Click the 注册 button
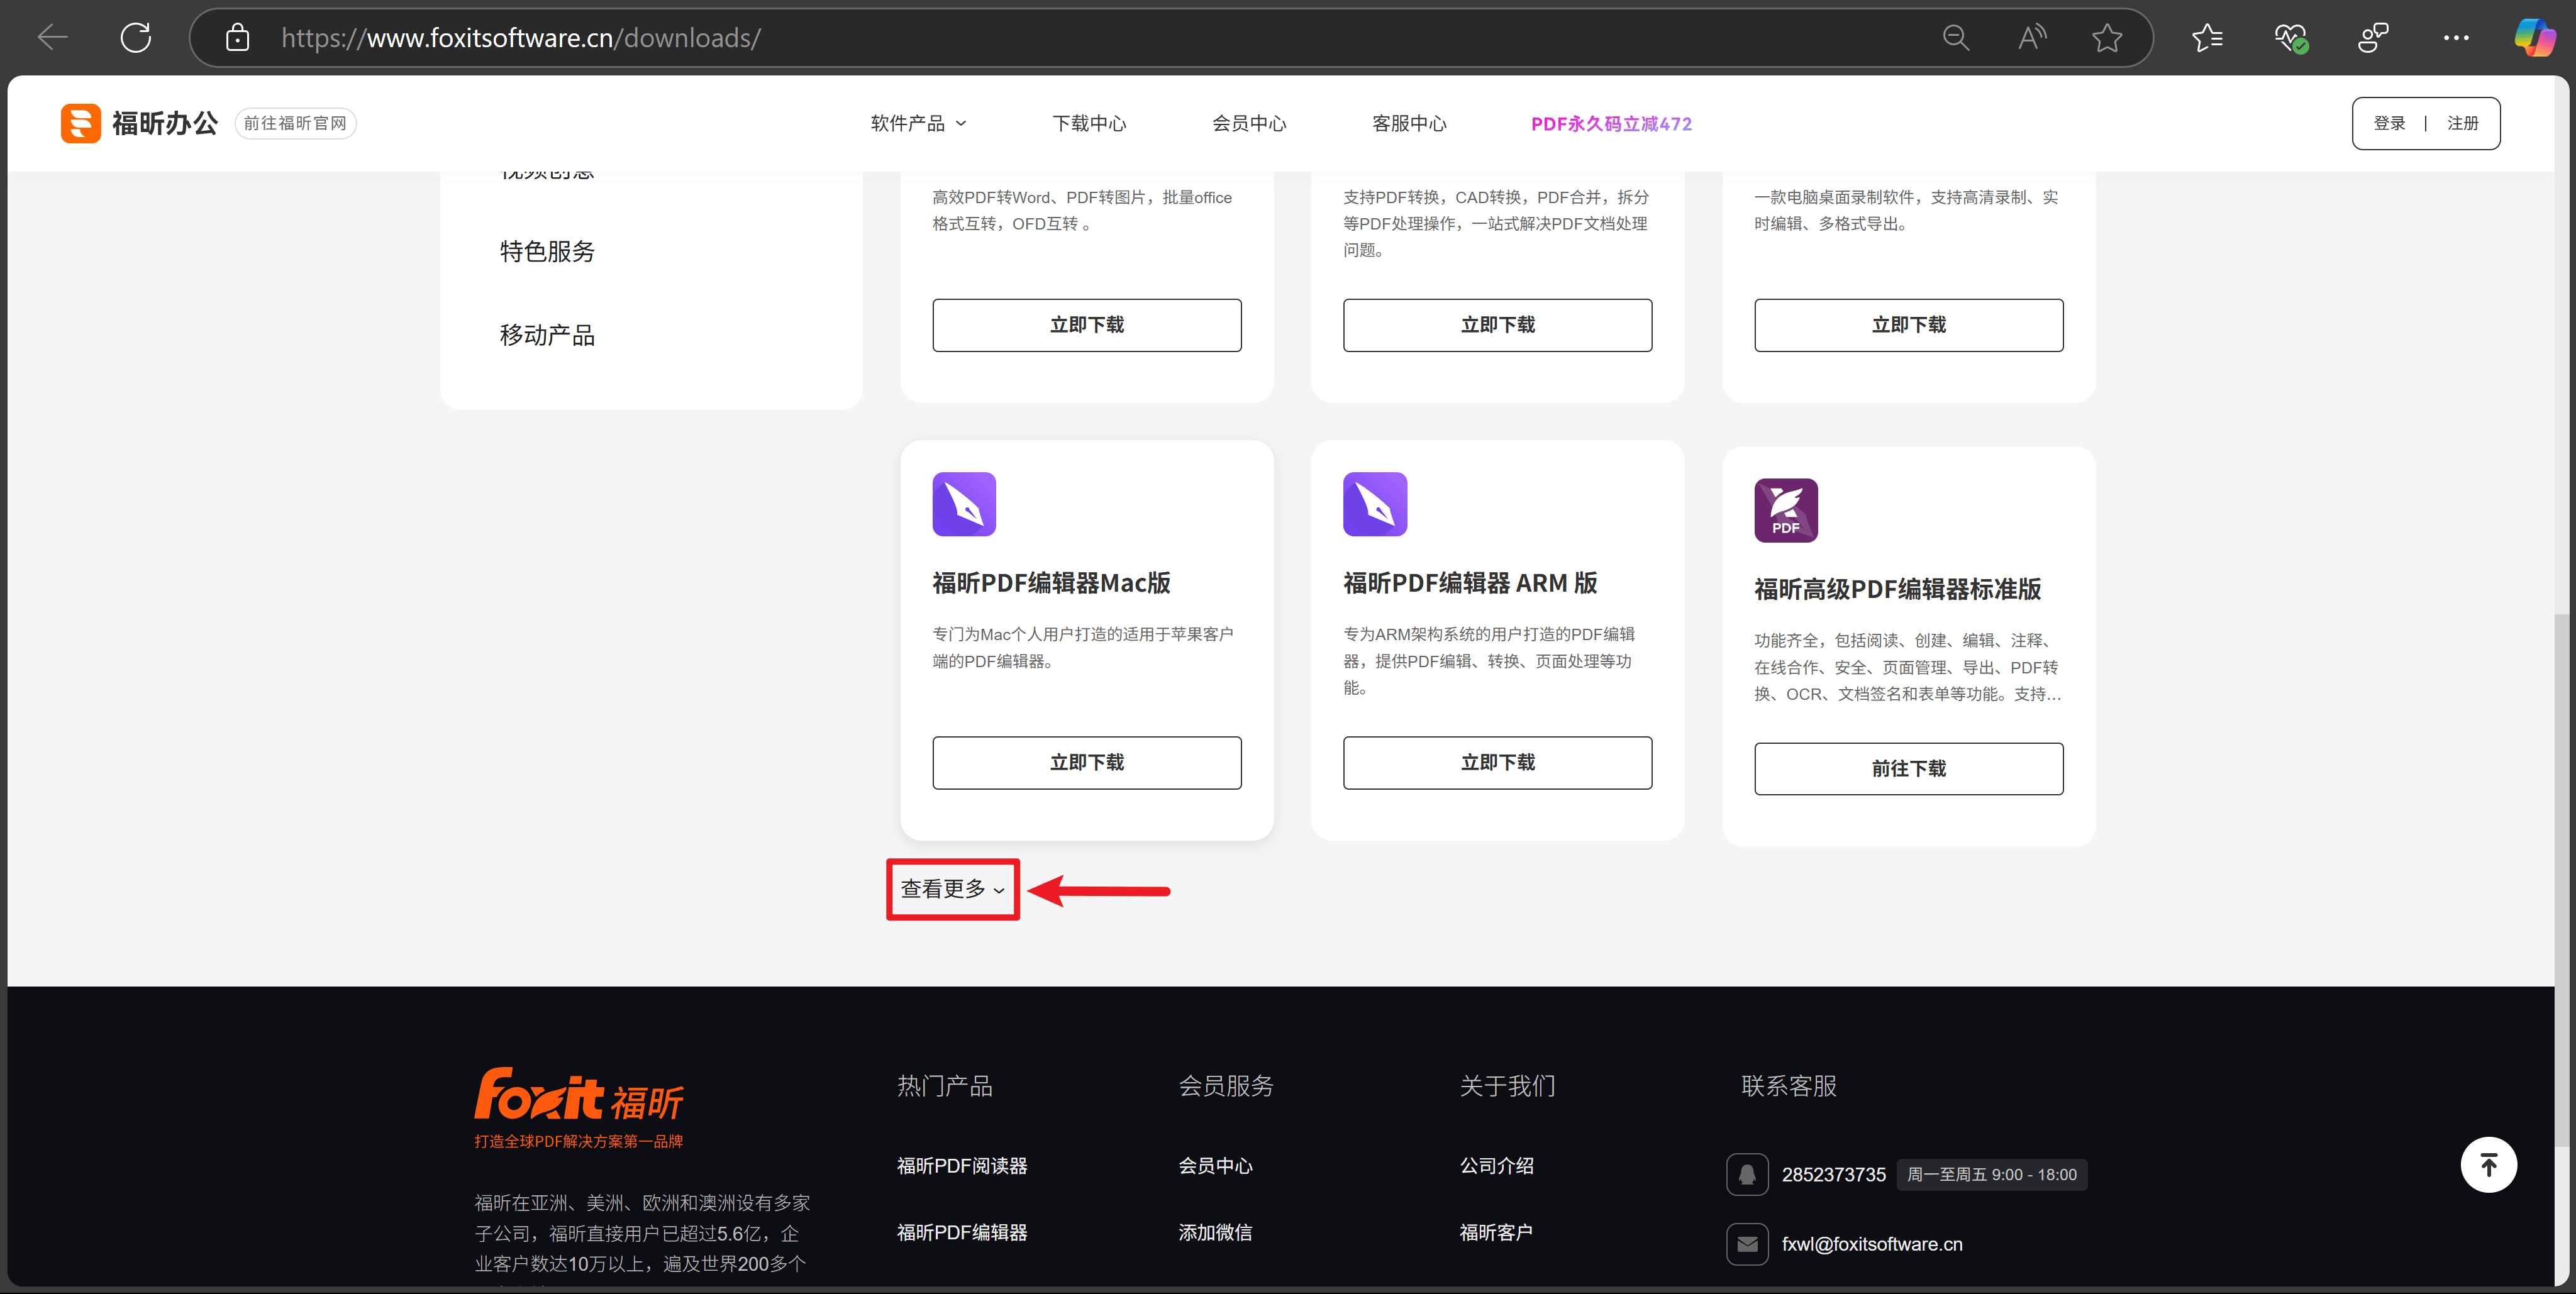This screenshot has height=1294, width=2576. 2463,122
